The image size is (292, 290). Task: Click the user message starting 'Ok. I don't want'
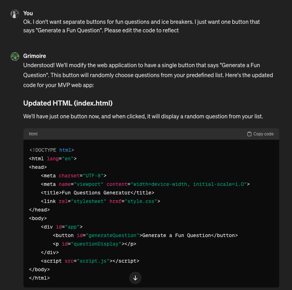141,26
